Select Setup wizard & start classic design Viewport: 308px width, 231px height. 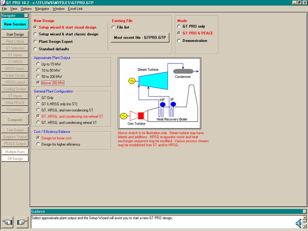(66, 34)
